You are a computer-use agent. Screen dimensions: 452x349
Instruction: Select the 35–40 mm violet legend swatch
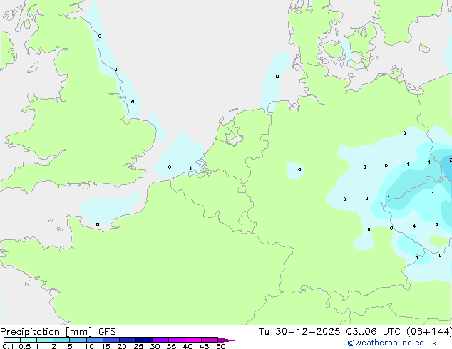pyautogui.click(x=177, y=340)
